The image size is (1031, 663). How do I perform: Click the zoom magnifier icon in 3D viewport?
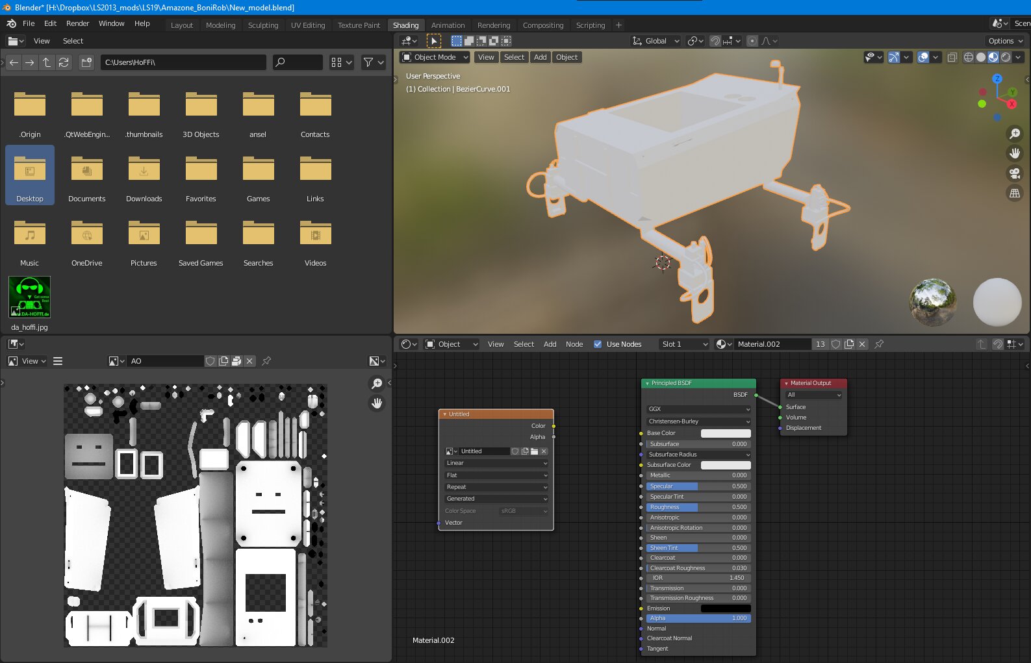click(x=1014, y=134)
